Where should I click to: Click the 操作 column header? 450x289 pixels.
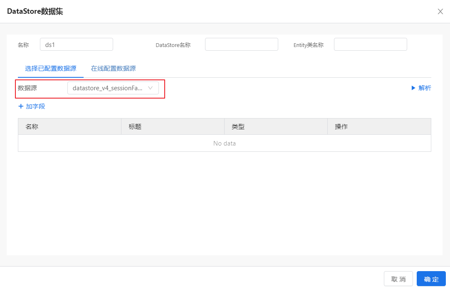tap(379, 126)
